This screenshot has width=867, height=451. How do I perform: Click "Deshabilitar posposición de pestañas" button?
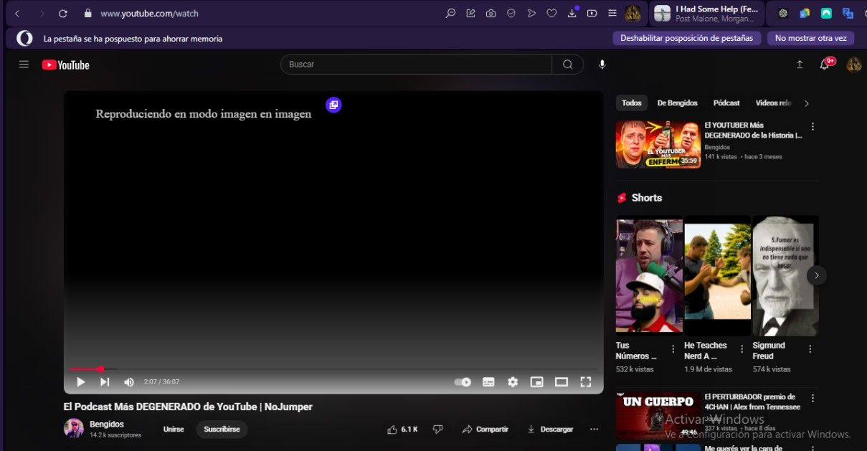[686, 38]
